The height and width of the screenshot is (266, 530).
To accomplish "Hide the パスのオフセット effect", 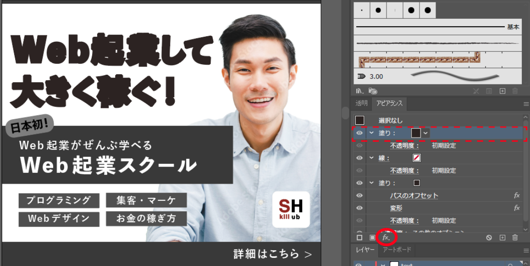I will click(359, 195).
